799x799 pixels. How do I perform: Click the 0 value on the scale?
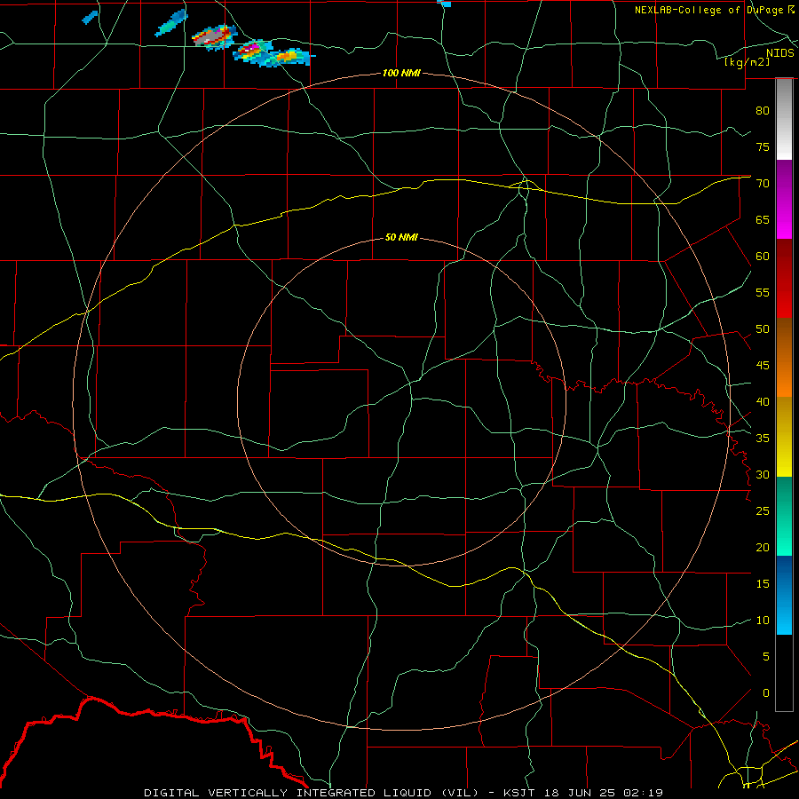tap(766, 693)
